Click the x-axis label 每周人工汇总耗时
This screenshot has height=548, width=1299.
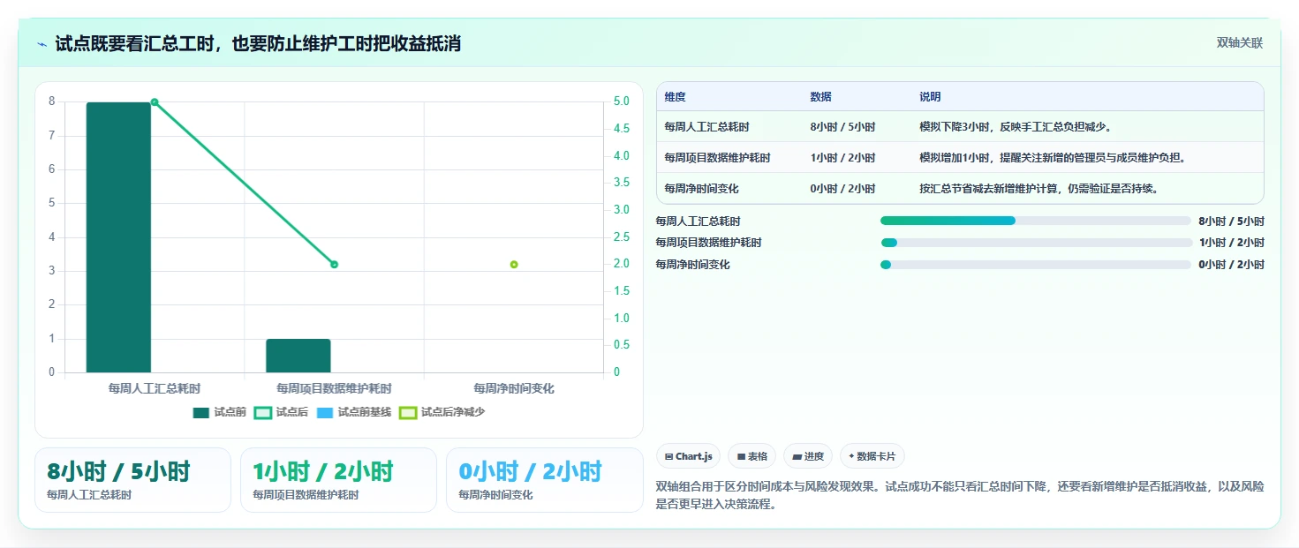click(155, 388)
